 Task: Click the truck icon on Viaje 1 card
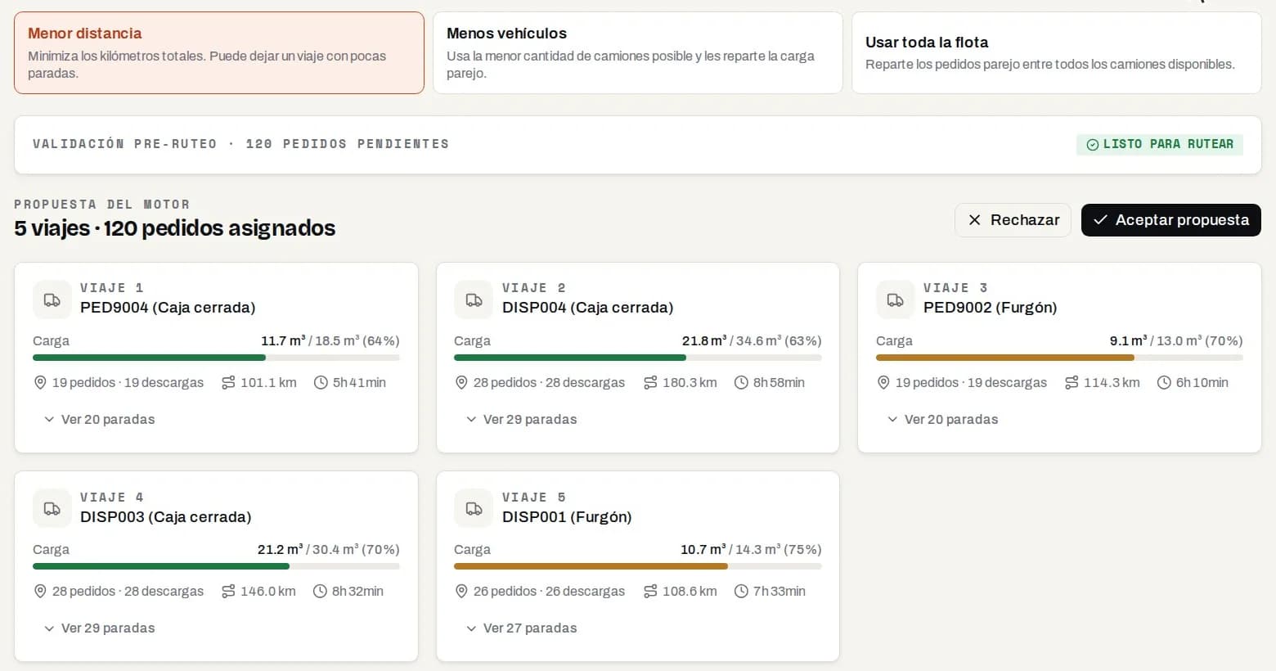click(x=52, y=299)
